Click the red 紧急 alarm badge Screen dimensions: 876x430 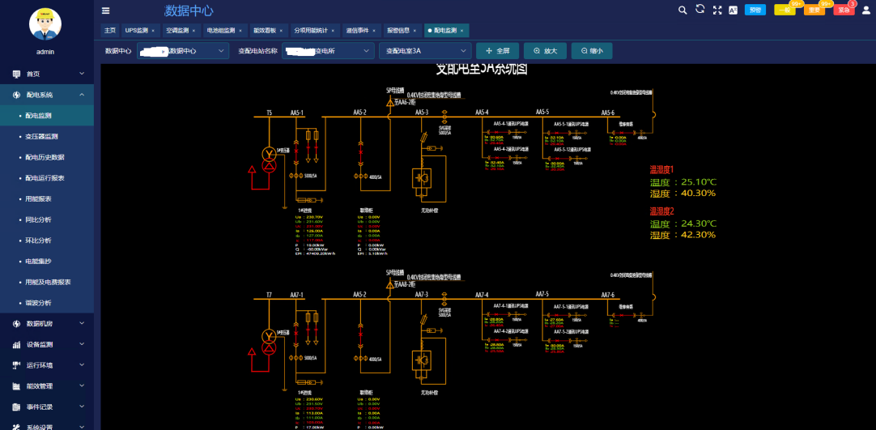pos(844,10)
